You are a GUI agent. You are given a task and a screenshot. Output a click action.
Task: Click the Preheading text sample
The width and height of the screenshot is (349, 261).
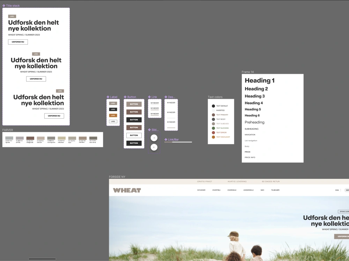(255, 122)
